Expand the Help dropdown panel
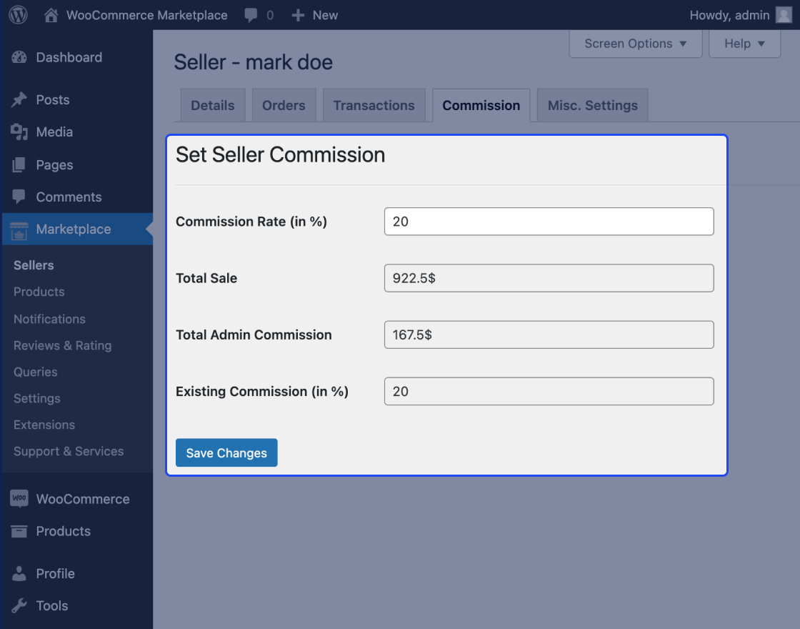800x629 pixels. [x=744, y=44]
